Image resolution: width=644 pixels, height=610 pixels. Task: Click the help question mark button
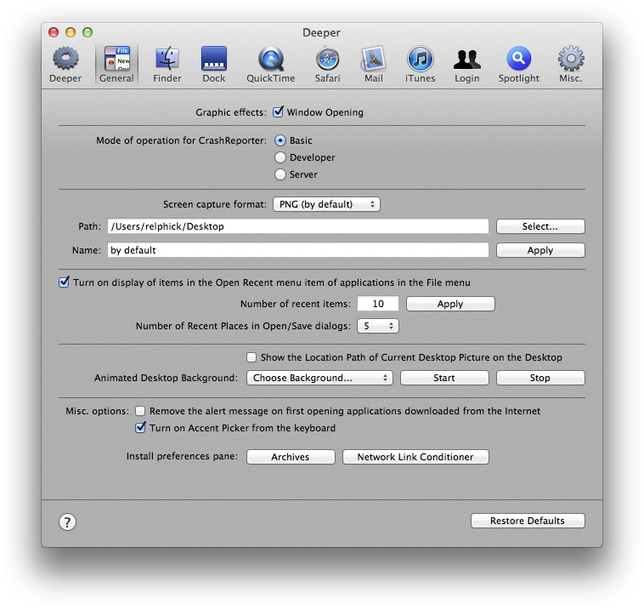[67, 522]
